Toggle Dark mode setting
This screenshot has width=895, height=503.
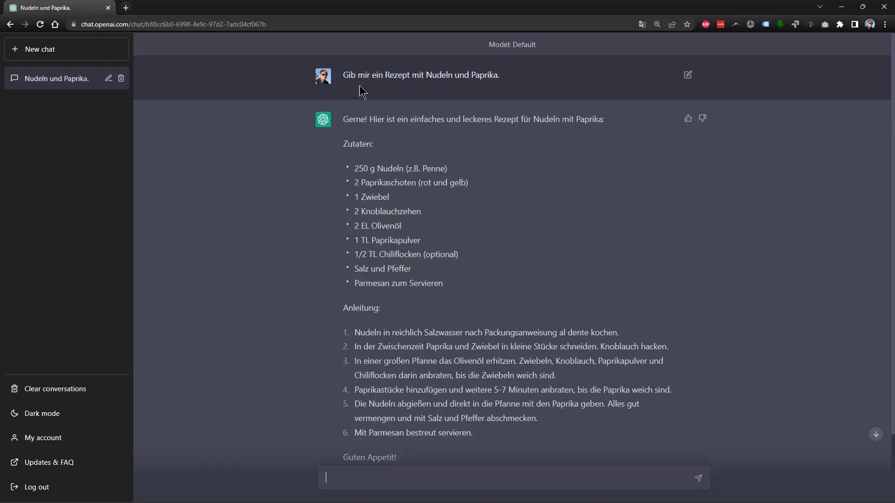click(x=42, y=413)
